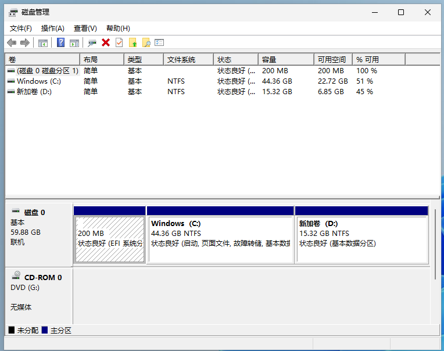Viewport: 444px width, 351px height.
Task: Click the Properties checkmark document icon
Action: (x=119, y=43)
